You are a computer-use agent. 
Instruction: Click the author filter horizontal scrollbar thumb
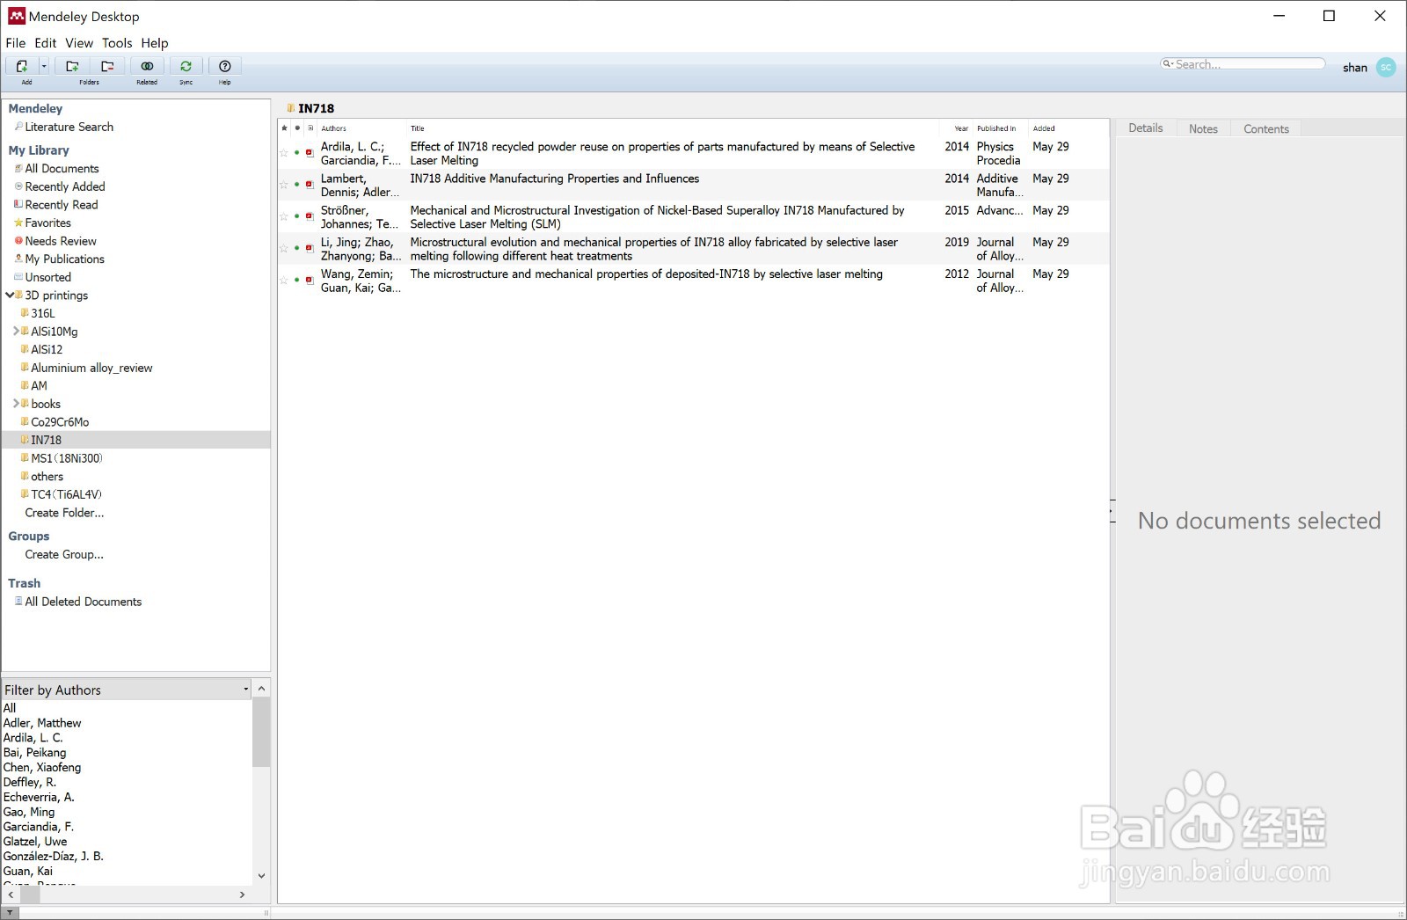[x=30, y=894]
